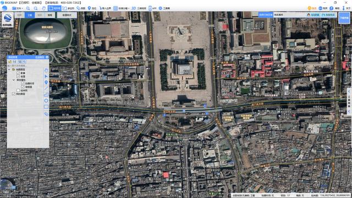
Task: Switch to the third grey map-type tab
Action: [40, 15]
